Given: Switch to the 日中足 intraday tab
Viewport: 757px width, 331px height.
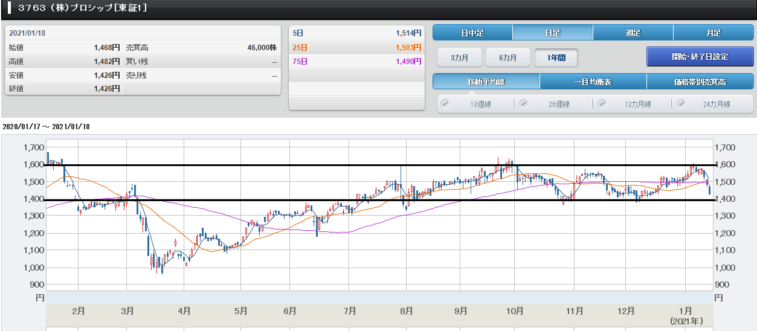Looking at the screenshot, I should 472,33.
